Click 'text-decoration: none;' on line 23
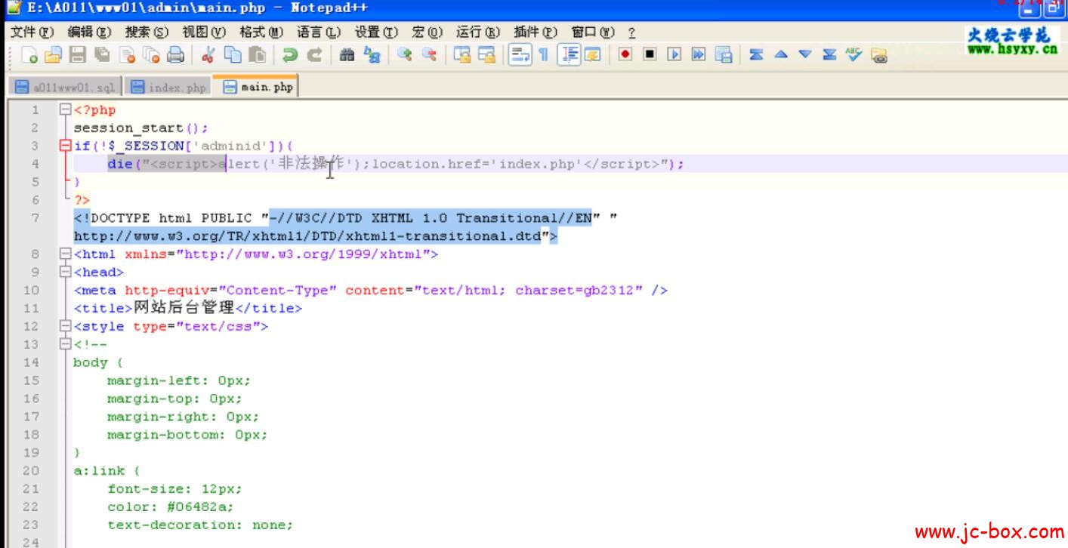Image resolution: width=1068 pixels, height=548 pixels. pyautogui.click(x=199, y=525)
